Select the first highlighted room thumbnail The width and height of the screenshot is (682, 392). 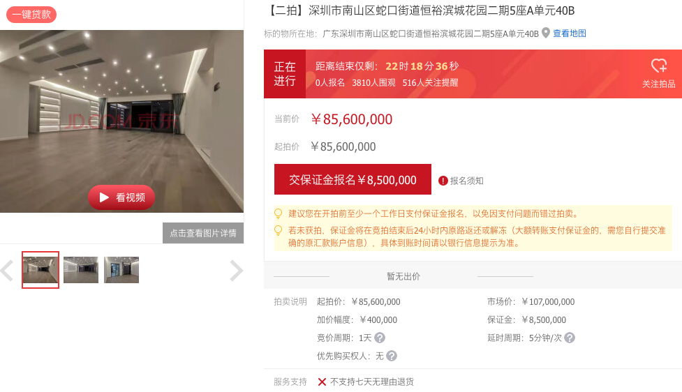[x=40, y=270]
